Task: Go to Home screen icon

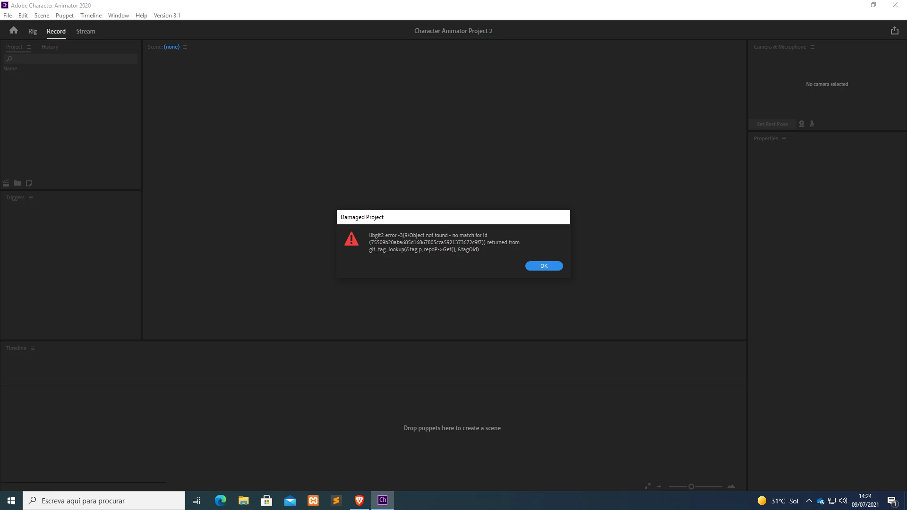Action: (x=14, y=31)
